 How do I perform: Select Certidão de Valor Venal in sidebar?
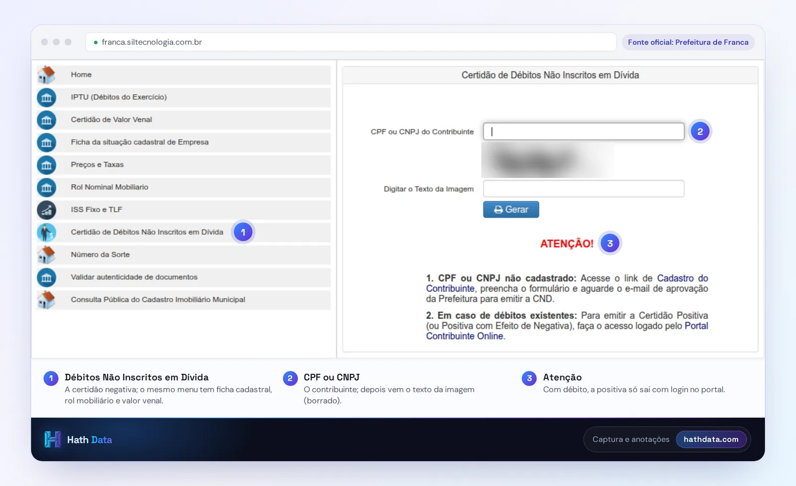[184, 120]
